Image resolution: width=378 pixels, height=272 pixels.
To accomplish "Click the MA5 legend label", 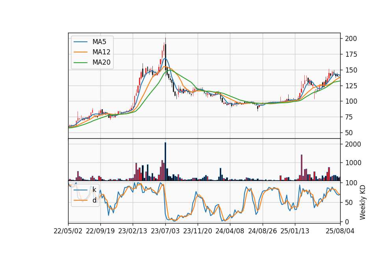I will pos(99,42).
